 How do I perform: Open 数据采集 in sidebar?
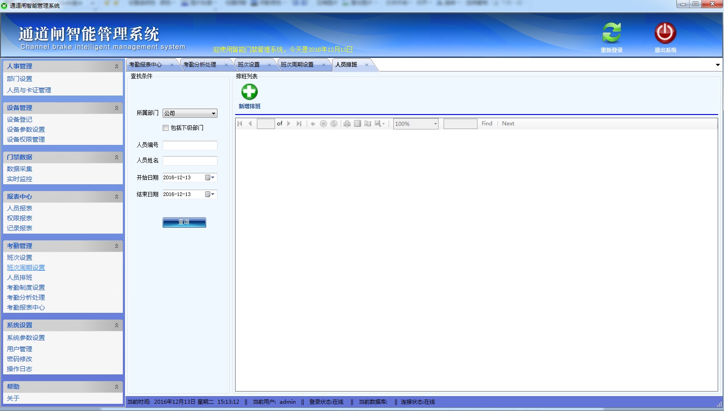pyautogui.click(x=19, y=169)
